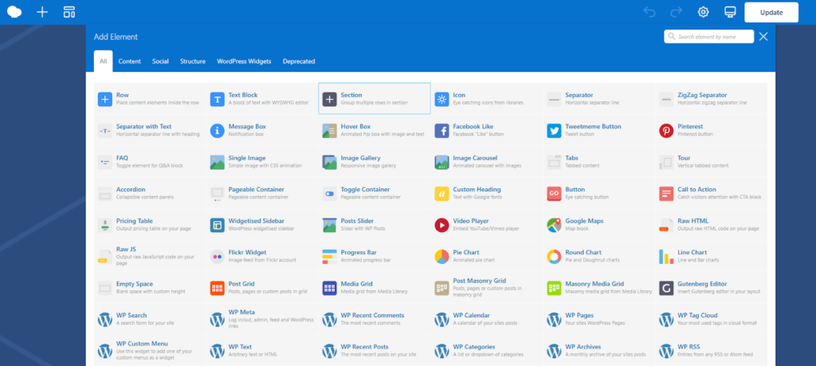Open the Deprecated tab

tap(299, 61)
